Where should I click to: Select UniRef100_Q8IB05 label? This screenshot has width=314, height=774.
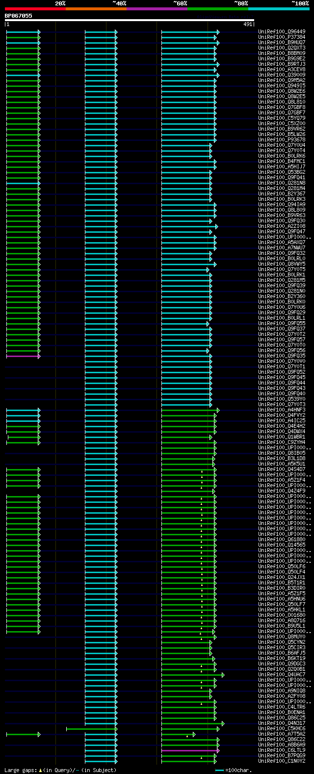(282, 453)
